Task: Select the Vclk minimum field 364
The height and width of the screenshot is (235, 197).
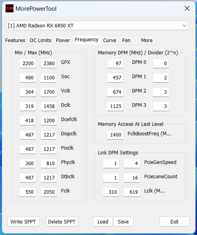Action: (28, 92)
